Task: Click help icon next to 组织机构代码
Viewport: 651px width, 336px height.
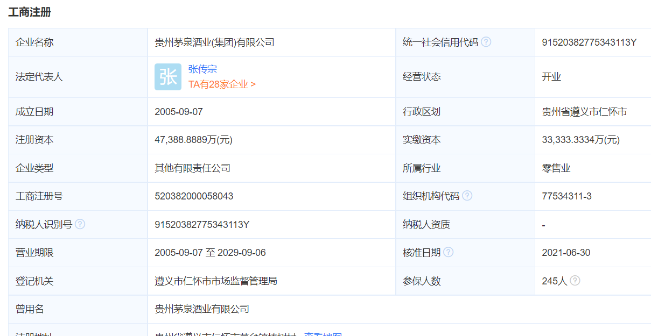Action: click(467, 196)
